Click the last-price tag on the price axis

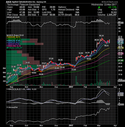pos(121,40)
